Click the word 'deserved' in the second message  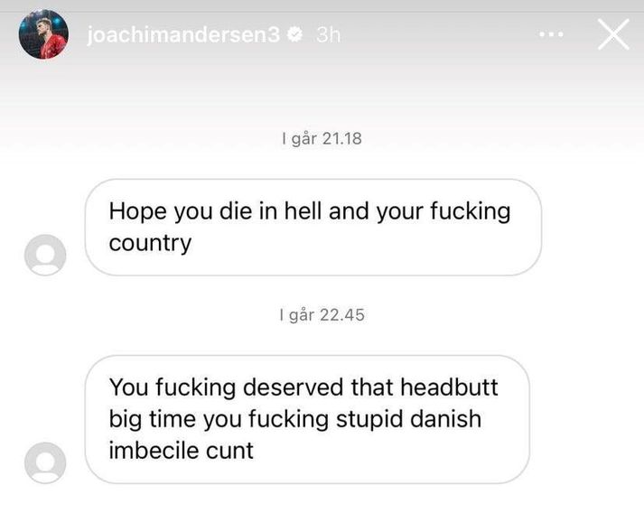pyautogui.click(x=293, y=387)
